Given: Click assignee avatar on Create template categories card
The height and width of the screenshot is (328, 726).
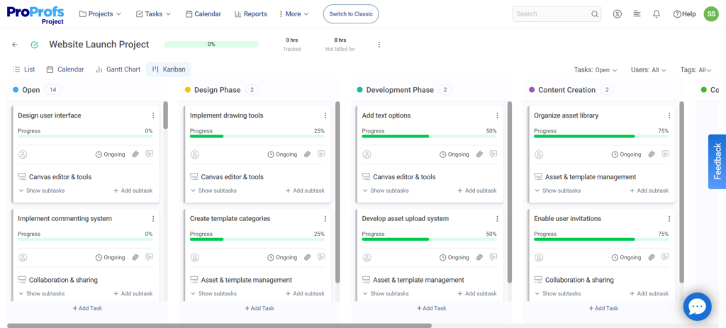Looking at the screenshot, I should [x=195, y=257].
